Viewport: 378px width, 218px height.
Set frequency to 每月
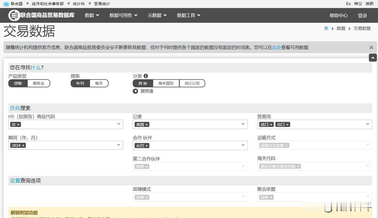pos(99,83)
